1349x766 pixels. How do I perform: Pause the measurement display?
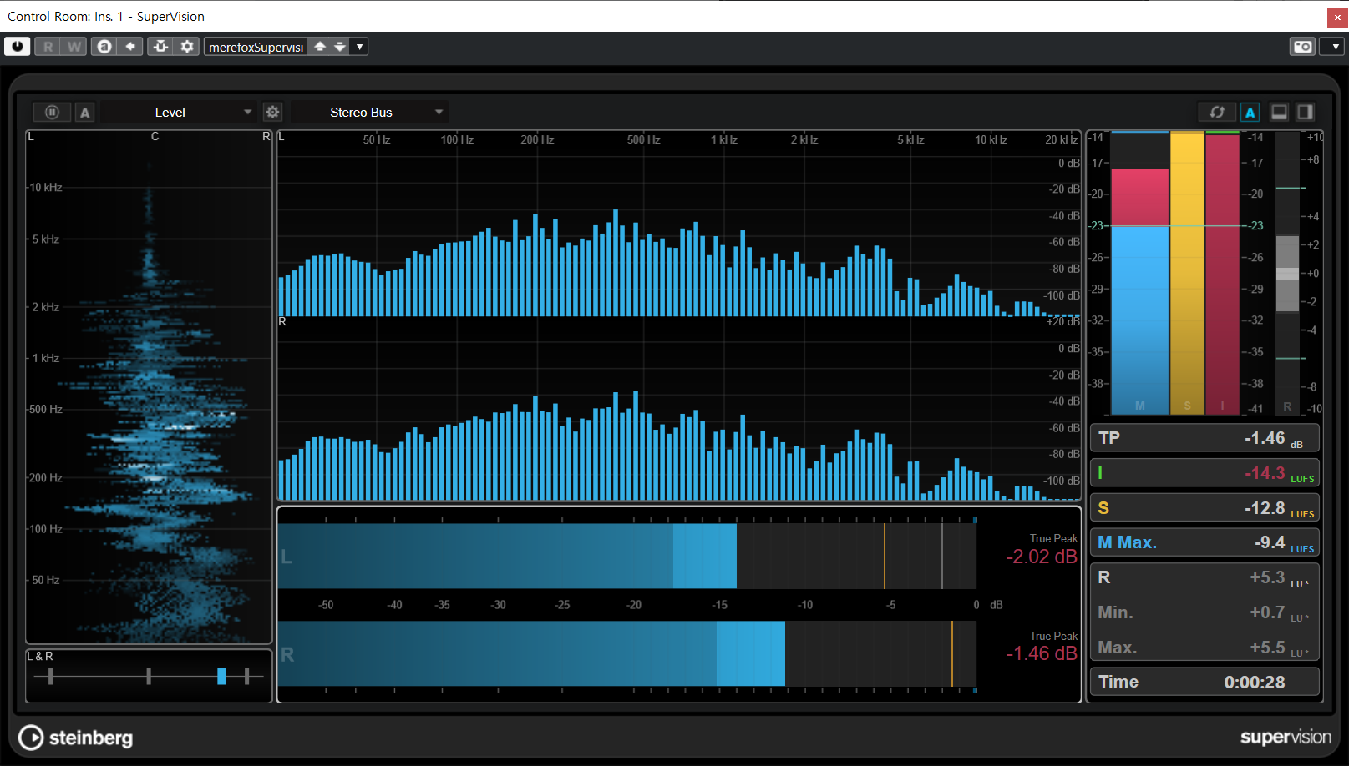point(52,113)
